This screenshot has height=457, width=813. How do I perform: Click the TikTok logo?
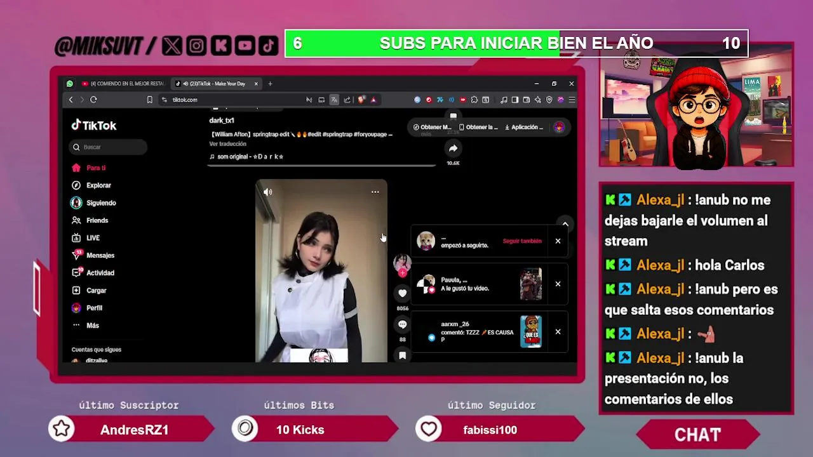pos(94,126)
